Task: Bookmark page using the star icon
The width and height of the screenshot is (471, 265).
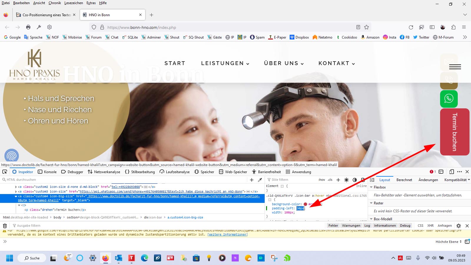Action: [x=366, y=27]
